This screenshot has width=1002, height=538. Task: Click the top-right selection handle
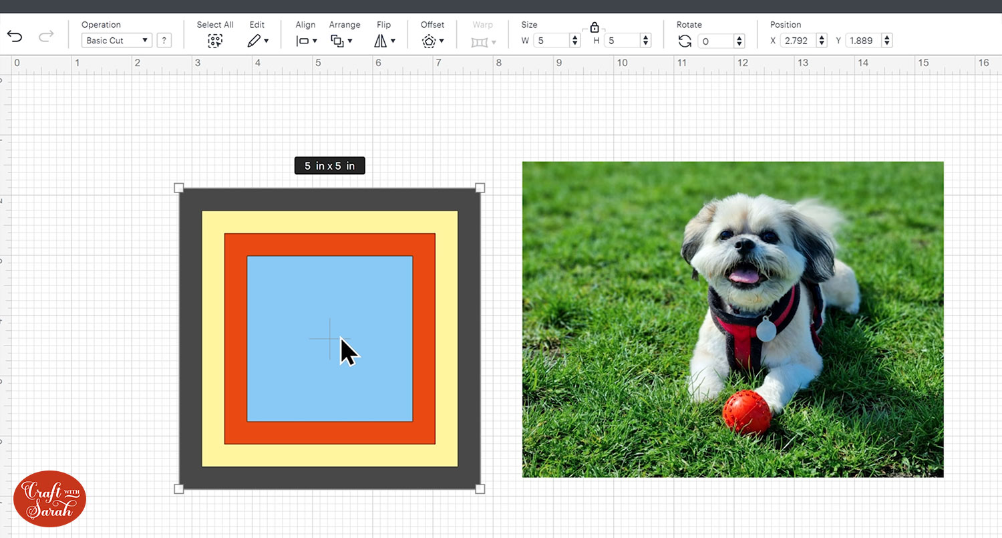pos(480,188)
